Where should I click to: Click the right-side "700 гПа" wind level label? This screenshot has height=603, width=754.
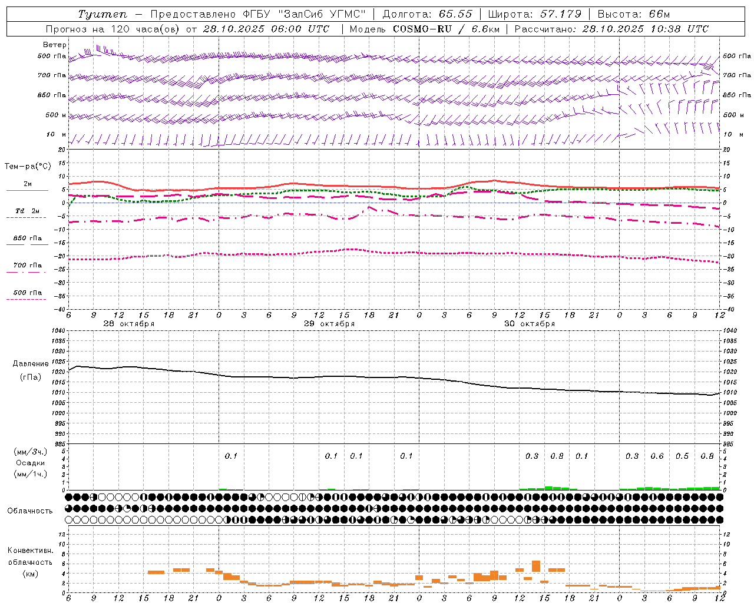click(x=737, y=75)
